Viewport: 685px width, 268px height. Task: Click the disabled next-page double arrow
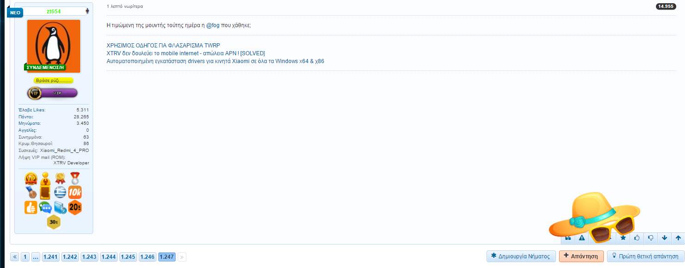pos(182,257)
